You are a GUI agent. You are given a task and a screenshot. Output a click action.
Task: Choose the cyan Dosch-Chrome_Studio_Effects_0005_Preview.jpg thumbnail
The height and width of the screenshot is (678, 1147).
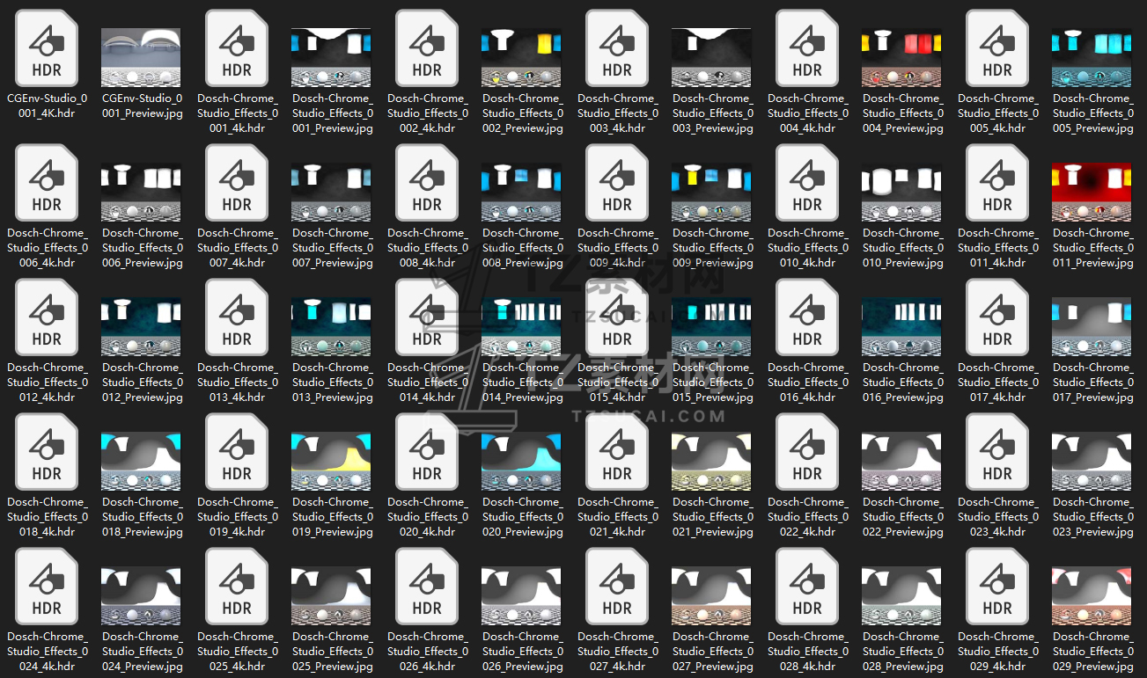(1092, 58)
